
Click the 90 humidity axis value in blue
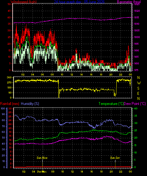(3, 114)
